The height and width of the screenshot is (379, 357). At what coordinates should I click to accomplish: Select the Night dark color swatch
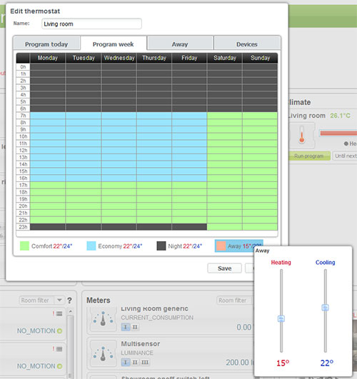(x=161, y=246)
